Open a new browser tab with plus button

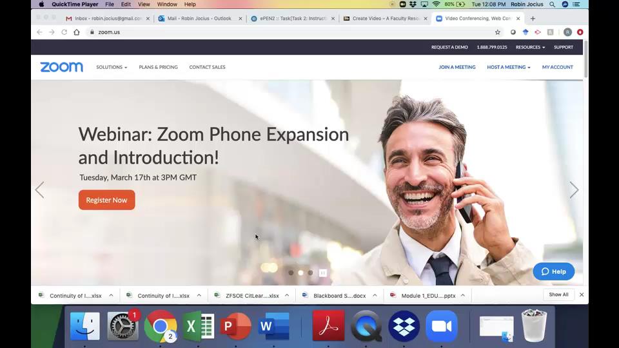[533, 18]
